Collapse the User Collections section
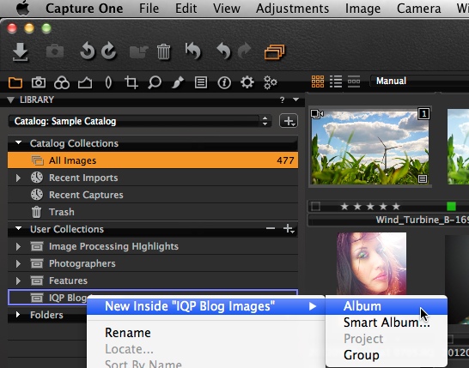 [19, 228]
